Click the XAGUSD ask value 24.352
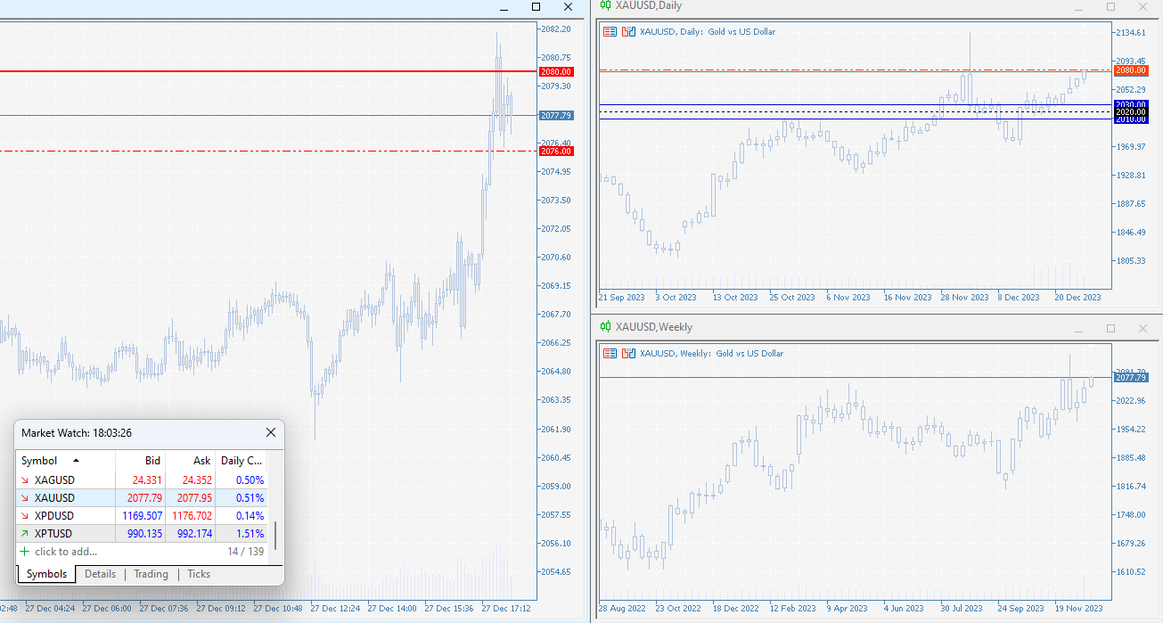Viewport: 1163px width, 623px height. pos(198,480)
